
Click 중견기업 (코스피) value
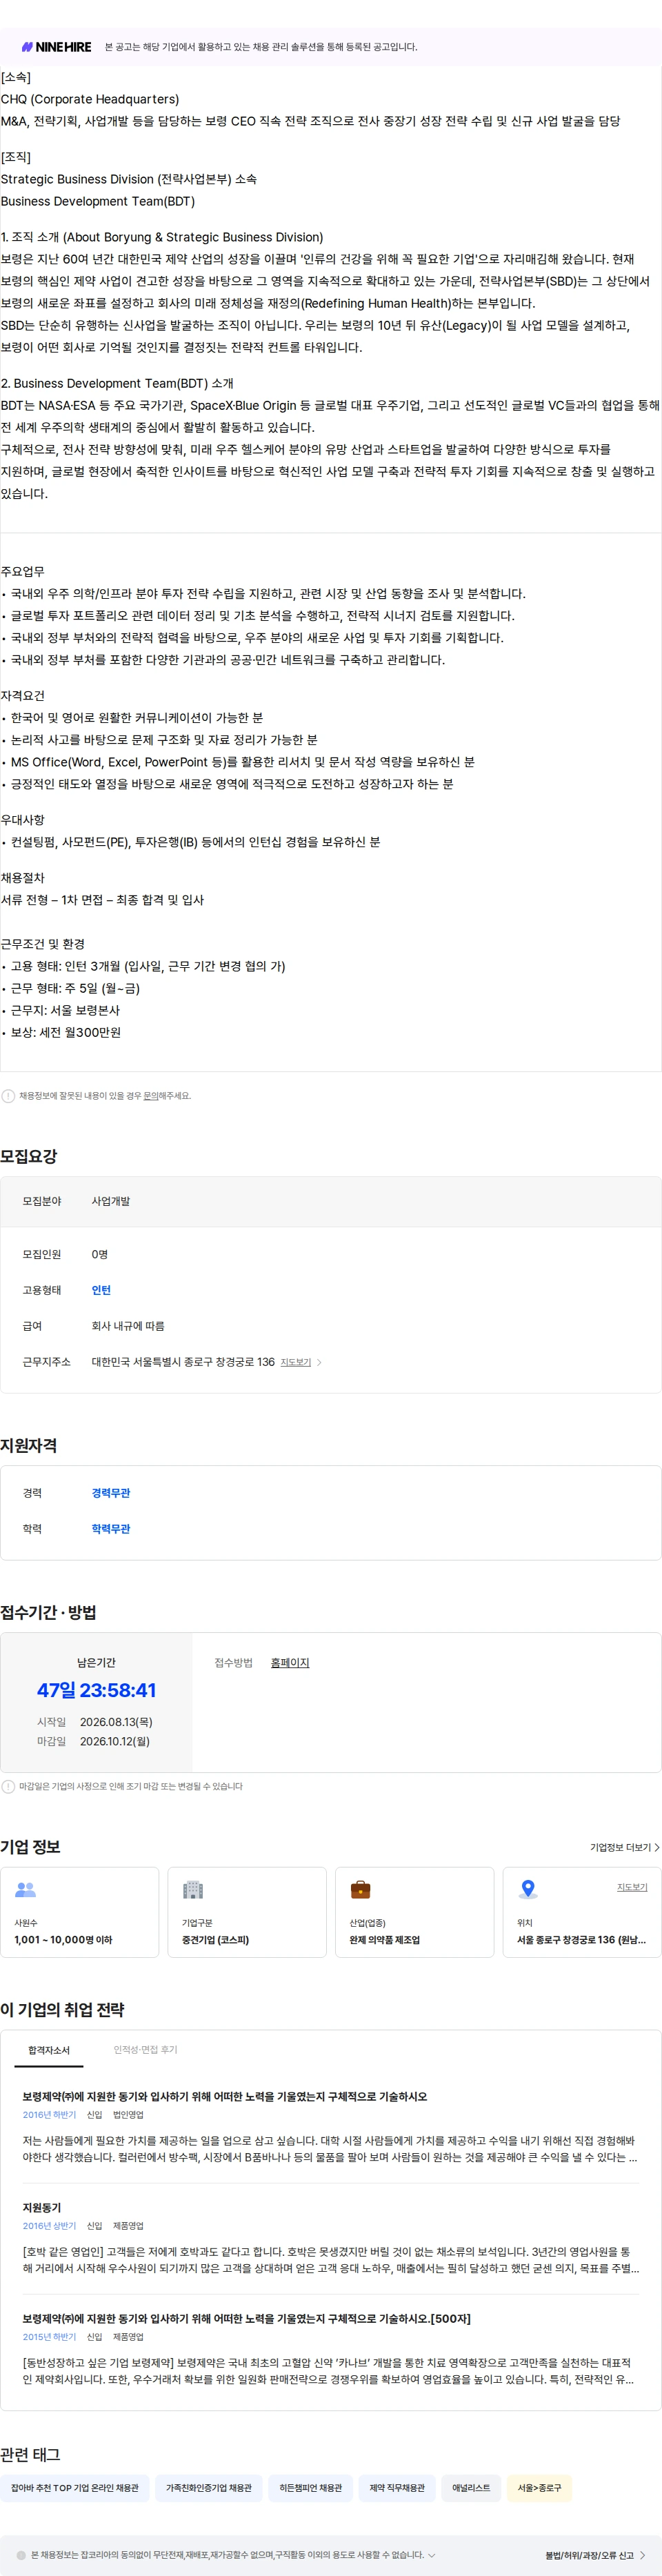(215, 1940)
